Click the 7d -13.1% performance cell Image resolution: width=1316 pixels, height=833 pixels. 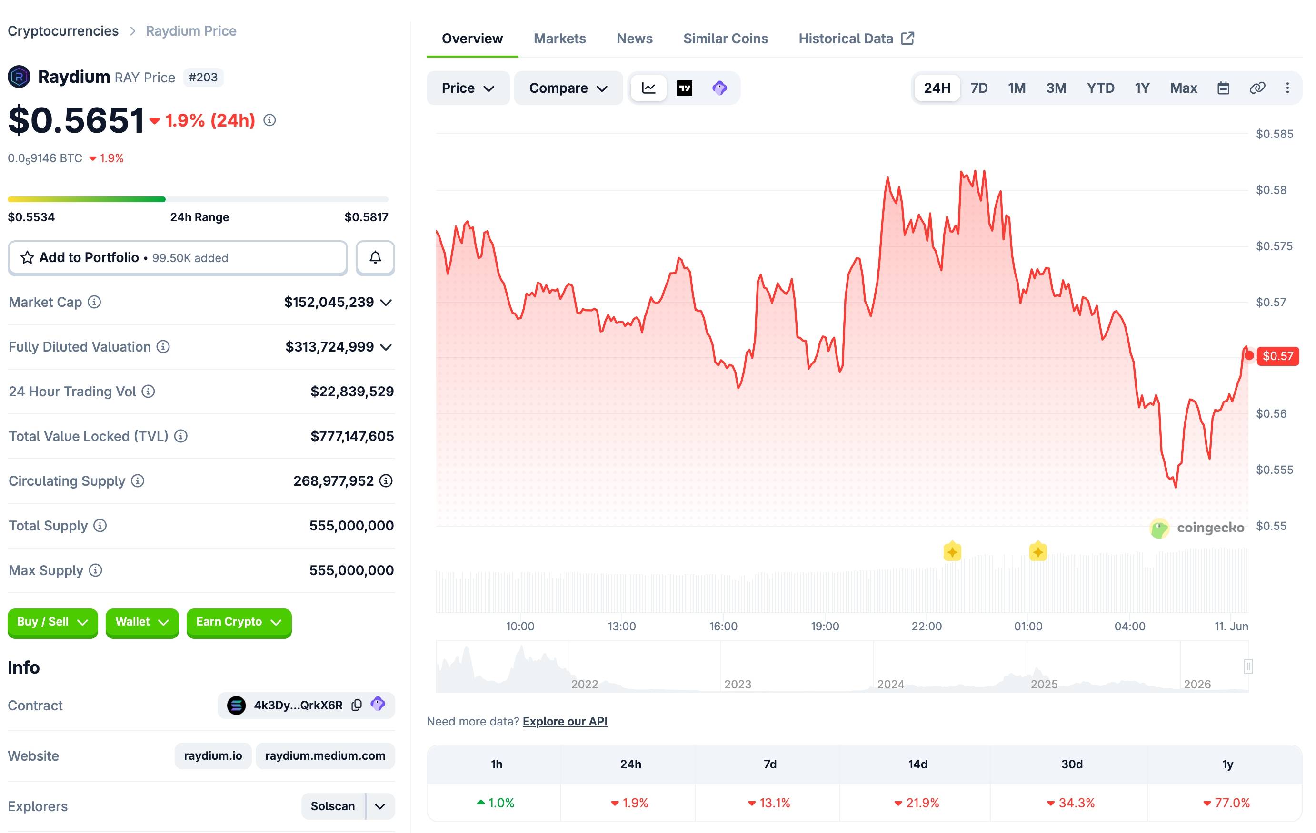(768, 803)
